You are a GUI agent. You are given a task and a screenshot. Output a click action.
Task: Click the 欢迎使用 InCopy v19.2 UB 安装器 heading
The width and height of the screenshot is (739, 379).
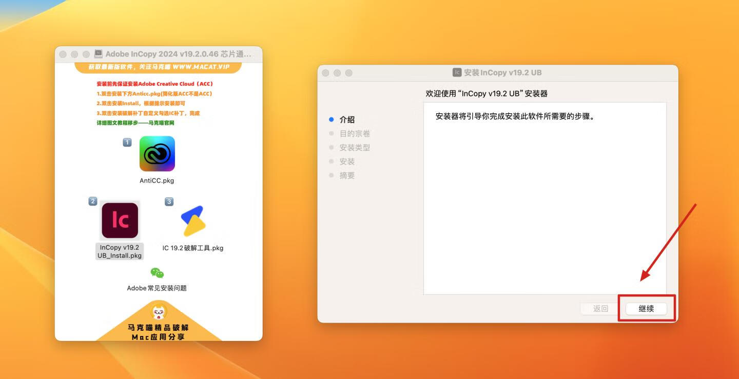[487, 93]
